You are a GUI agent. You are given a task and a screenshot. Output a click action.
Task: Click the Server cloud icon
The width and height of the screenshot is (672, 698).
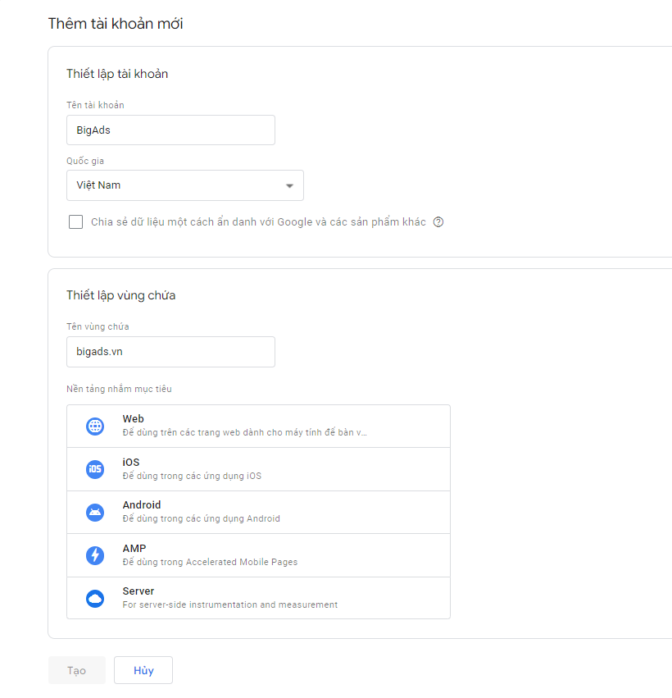(95, 599)
